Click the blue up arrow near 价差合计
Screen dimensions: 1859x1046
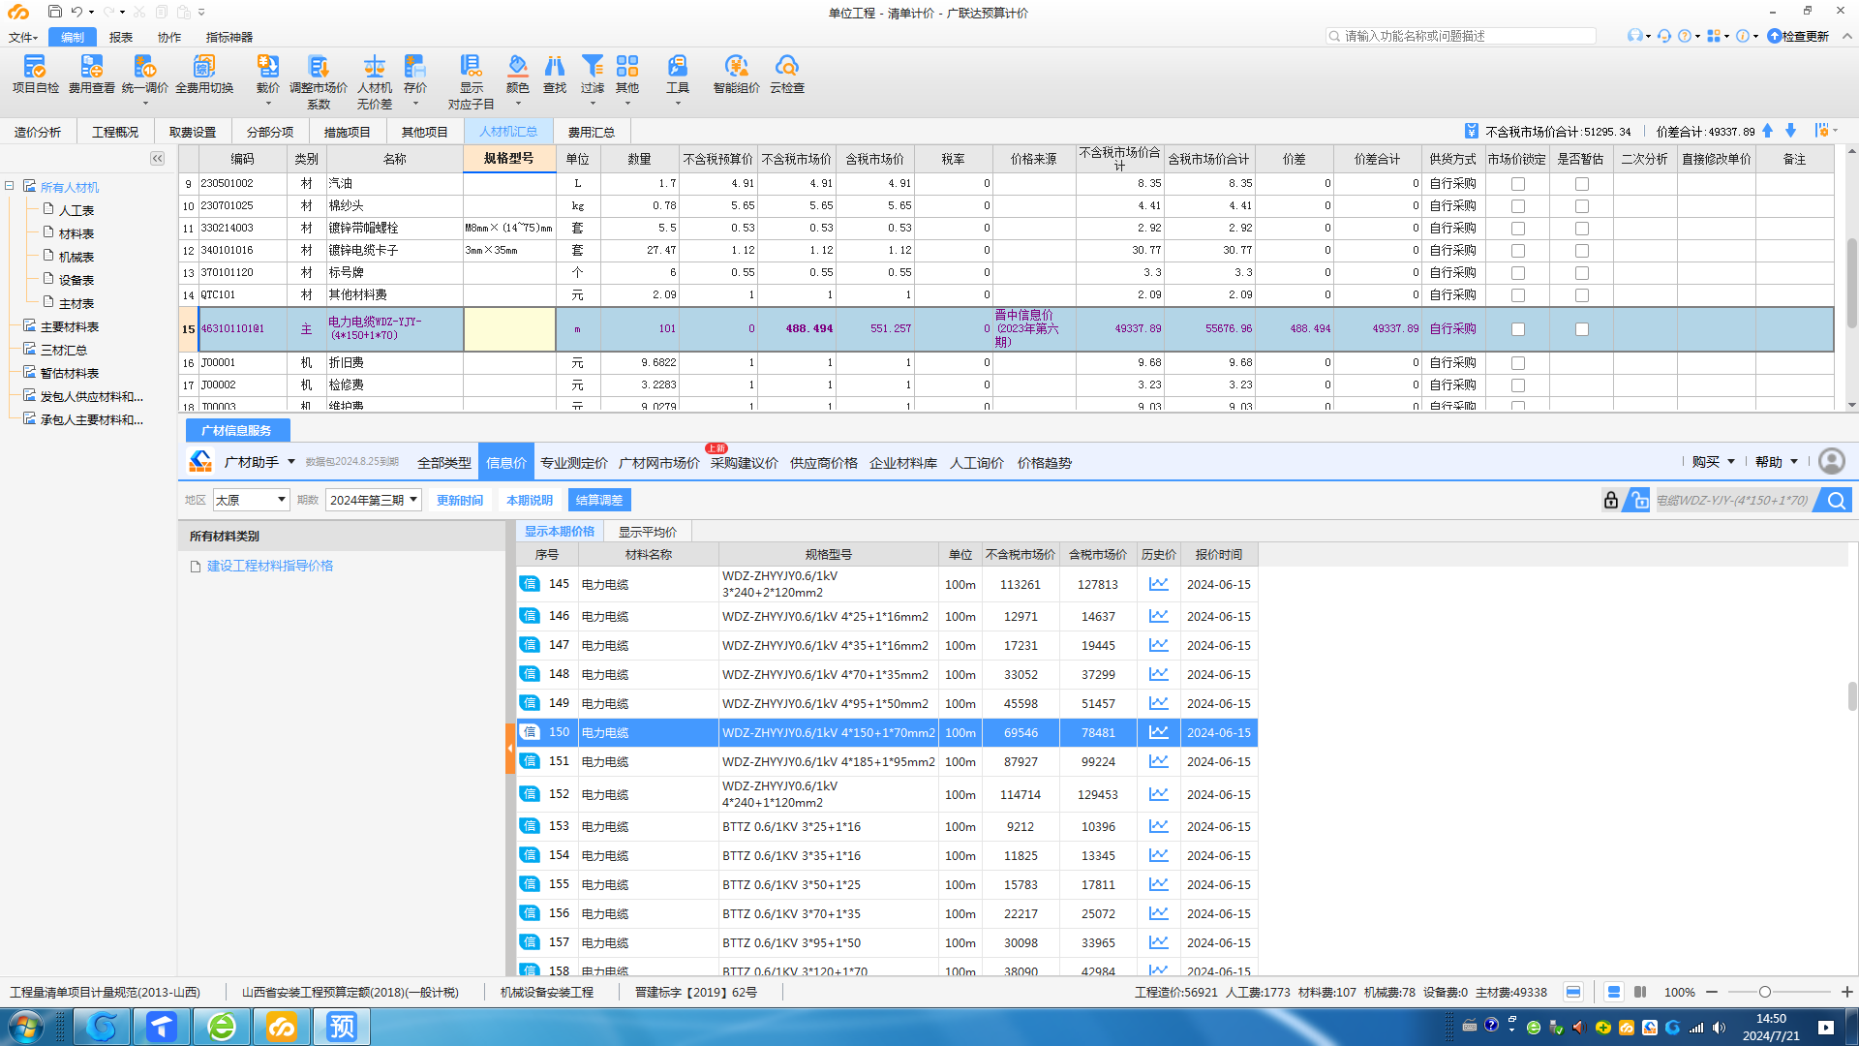[1768, 131]
